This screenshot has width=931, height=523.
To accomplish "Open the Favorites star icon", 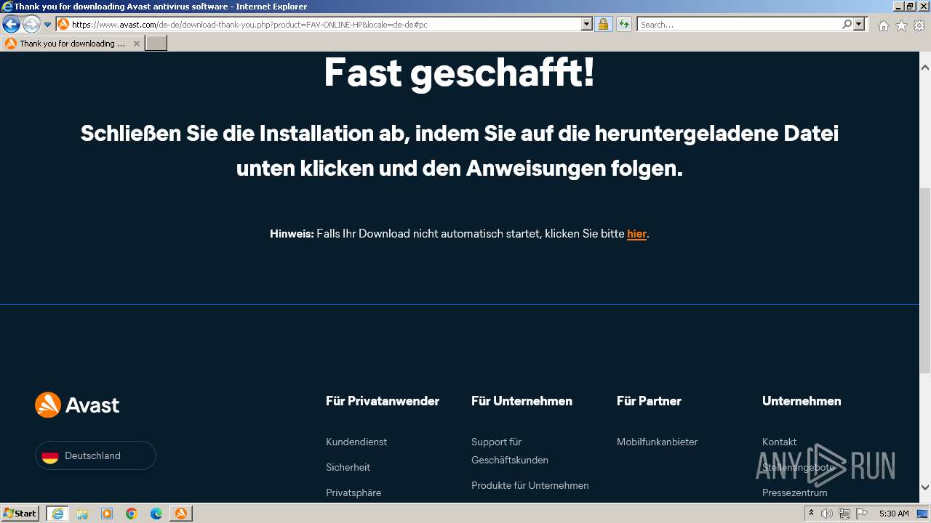I will click(901, 25).
